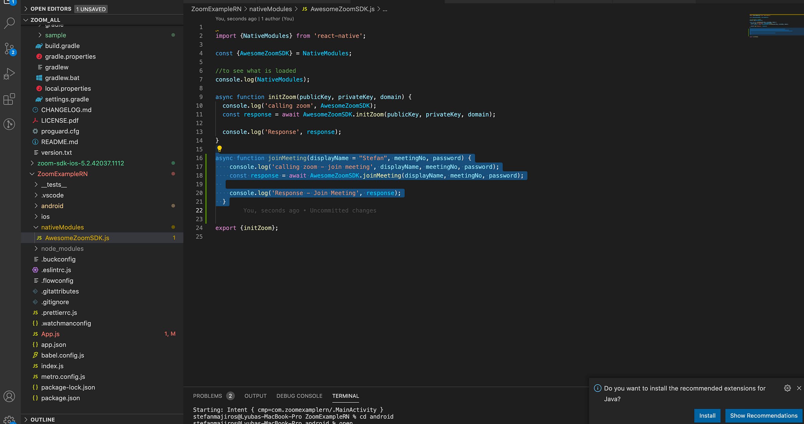The width and height of the screenshot is (804, 424).
Task: Click nativeModules in the breadcrumb path
Action: point(270,9)
